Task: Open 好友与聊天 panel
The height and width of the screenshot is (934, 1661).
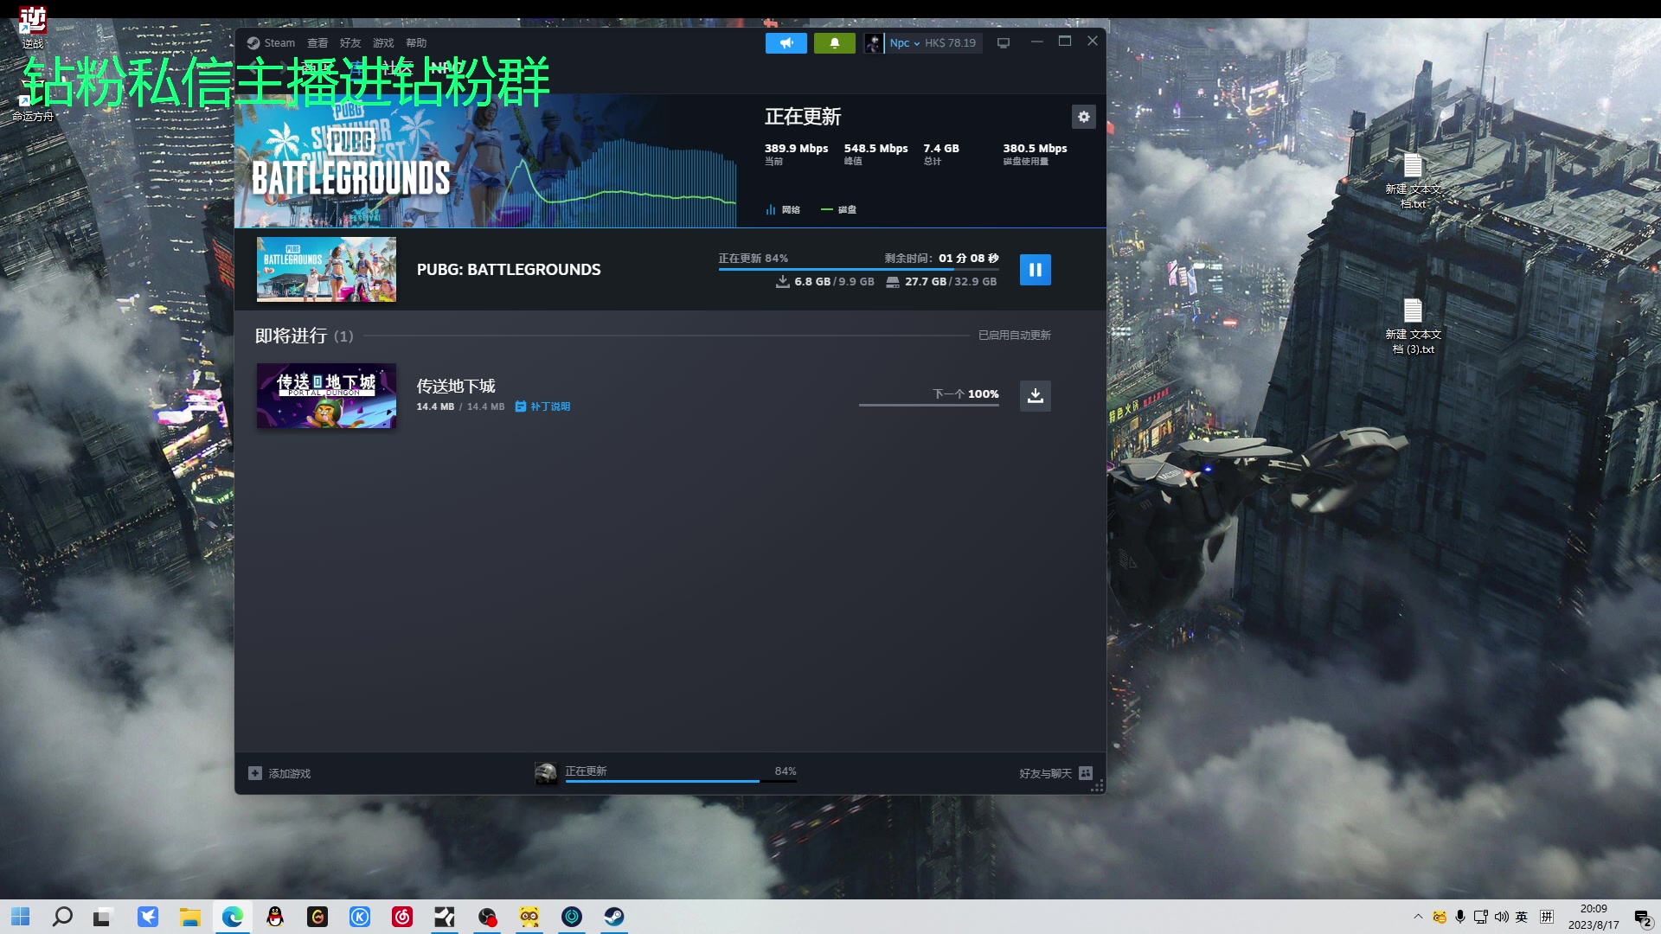Action: tap(1055, 774)
